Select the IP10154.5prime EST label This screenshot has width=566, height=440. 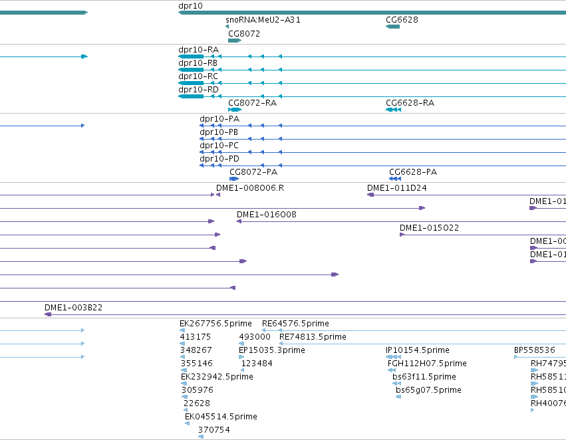point(417,350)
